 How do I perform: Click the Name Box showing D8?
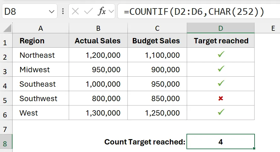coord(30,11)
